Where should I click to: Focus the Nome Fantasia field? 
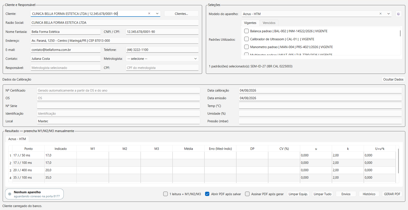pyautogui.click(x=66, y=32)
